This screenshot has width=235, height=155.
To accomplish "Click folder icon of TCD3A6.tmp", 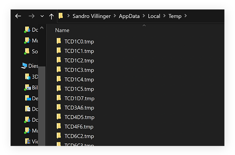I will click(59, 107).
